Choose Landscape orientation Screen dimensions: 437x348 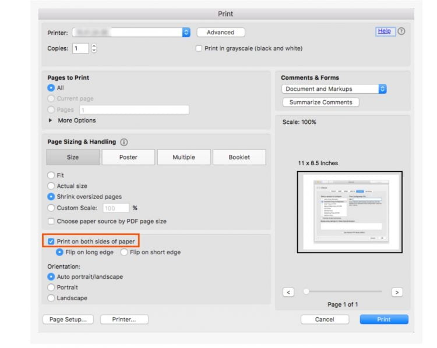coord(51,298)
